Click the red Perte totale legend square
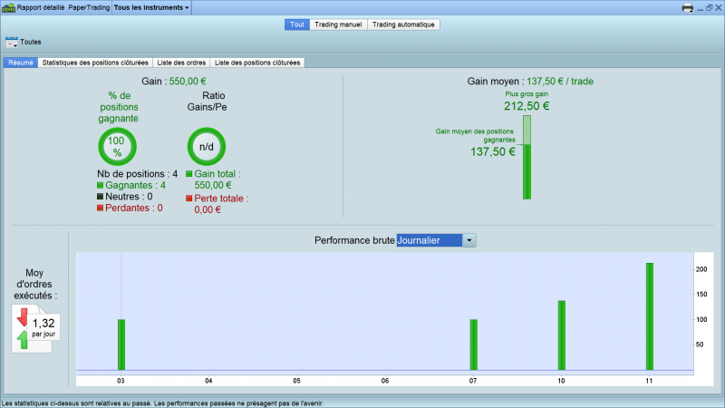 pos(188,198)
